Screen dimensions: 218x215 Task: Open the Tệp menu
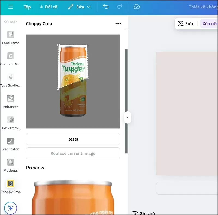(27, 7)
